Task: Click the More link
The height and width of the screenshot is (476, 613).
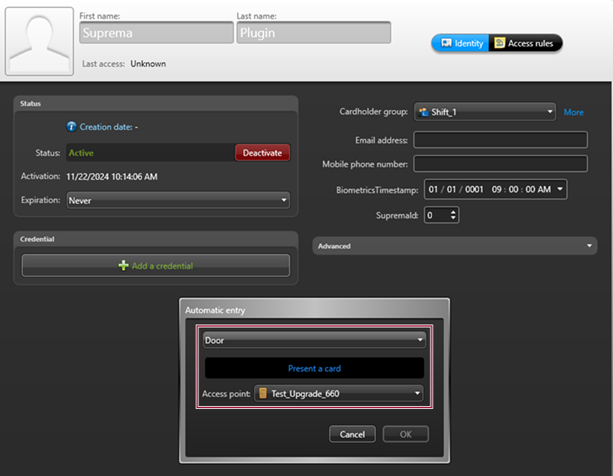Action: [573, 112]
